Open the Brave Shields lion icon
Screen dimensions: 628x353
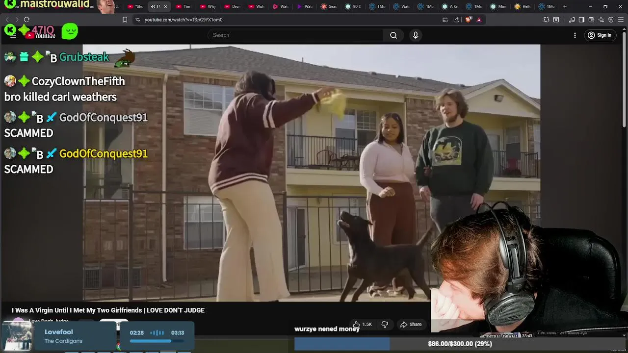point(468,20)
